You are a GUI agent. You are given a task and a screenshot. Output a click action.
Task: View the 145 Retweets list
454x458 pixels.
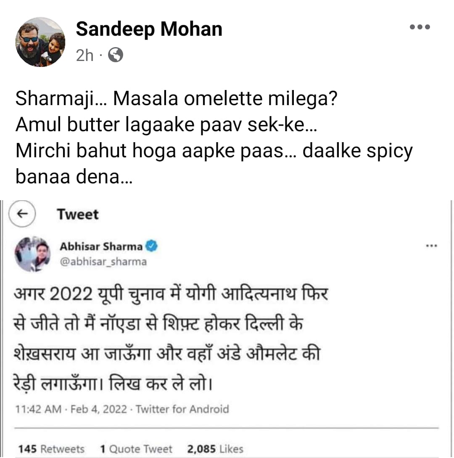click(x=51, y=449)
